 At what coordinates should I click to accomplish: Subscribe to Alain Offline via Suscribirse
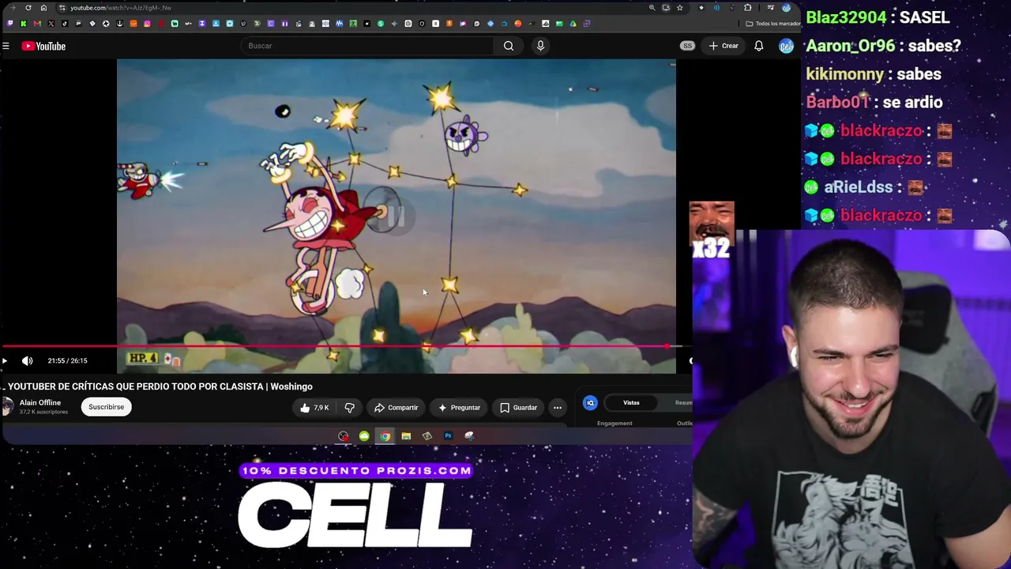(106, 407)
